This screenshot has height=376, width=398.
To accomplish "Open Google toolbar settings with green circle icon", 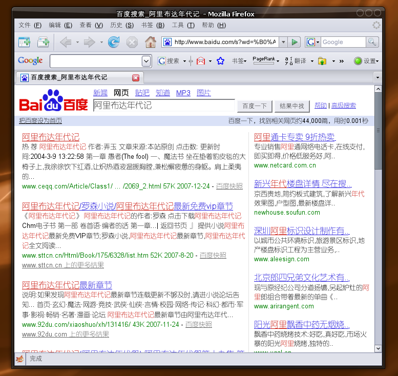I will (x=366, y=61).
